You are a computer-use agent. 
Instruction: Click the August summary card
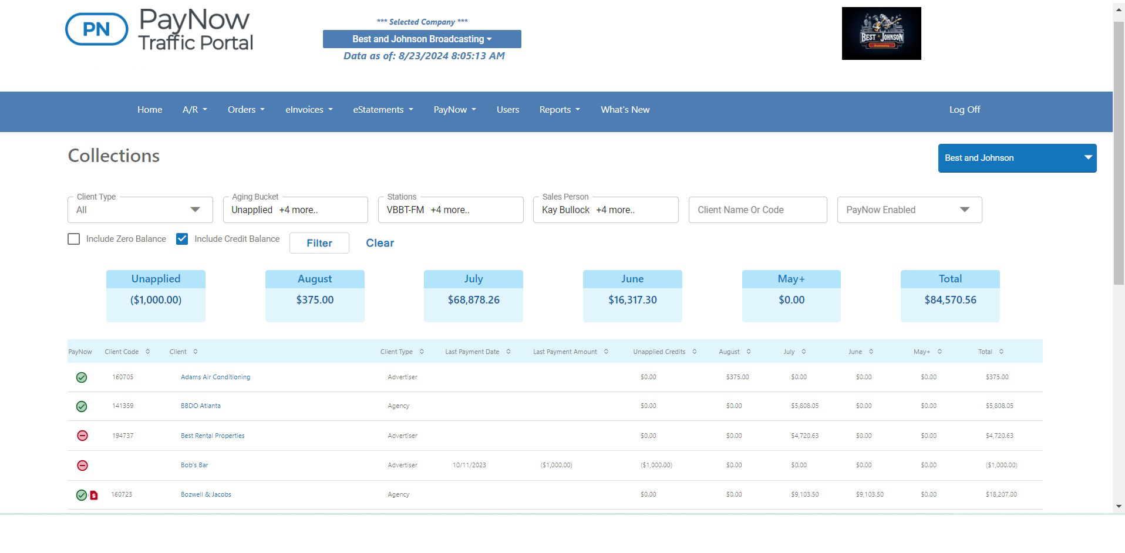pyautogui.click(x=315, y=296)
